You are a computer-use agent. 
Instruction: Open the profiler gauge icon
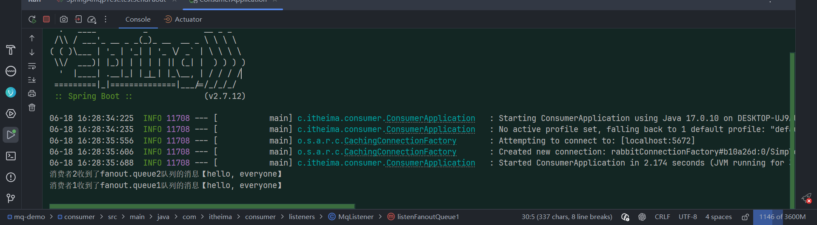coord(91,20)
